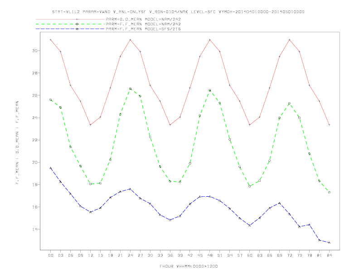Click x-axis forecast hour label 42
The image size is (359, 278).
(190, 255)
